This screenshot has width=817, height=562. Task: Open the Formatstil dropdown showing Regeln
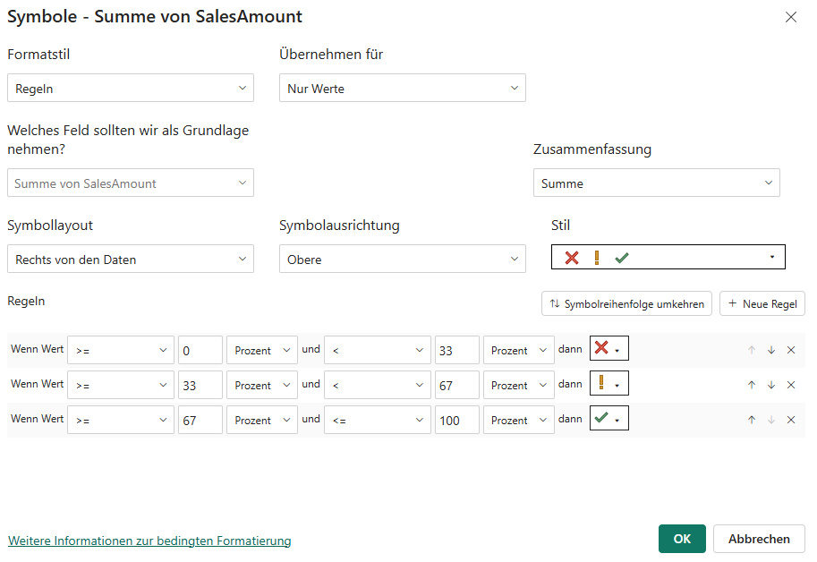click(130, 88)
